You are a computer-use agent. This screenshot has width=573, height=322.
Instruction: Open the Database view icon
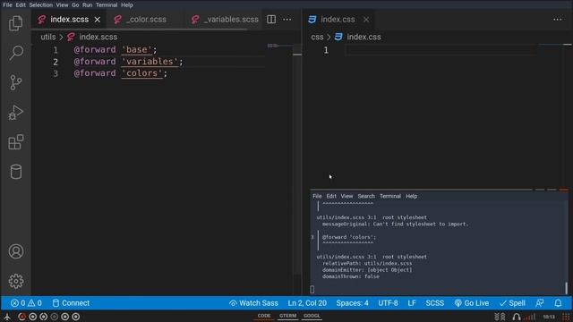(16, 172)
